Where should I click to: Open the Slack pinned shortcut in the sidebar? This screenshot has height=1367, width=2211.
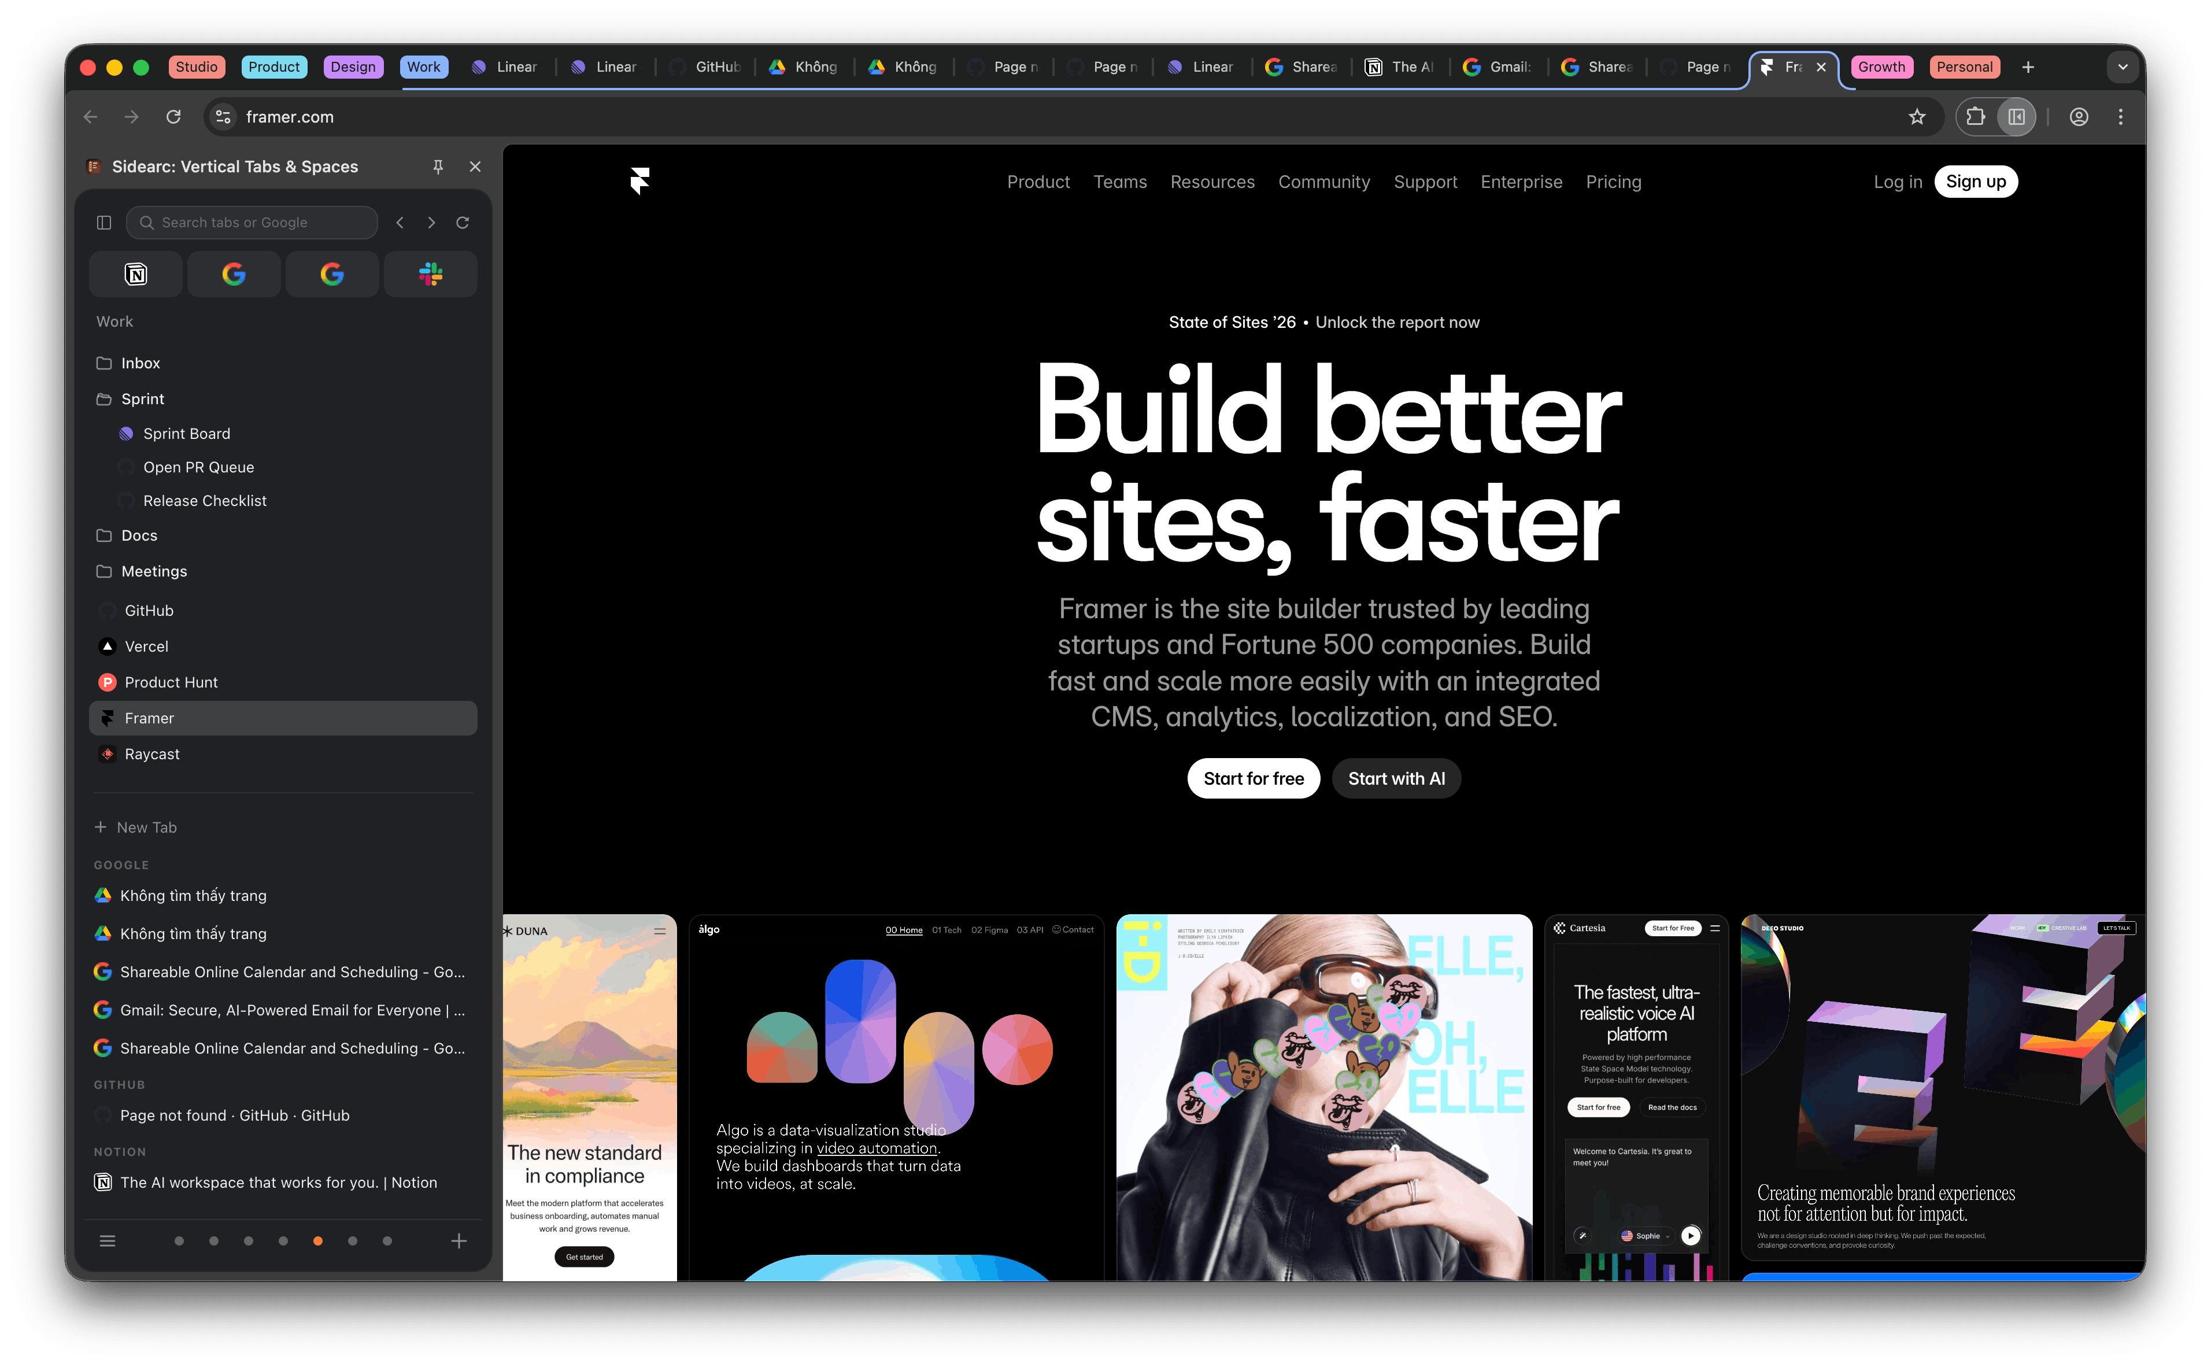tap(430, 274)
